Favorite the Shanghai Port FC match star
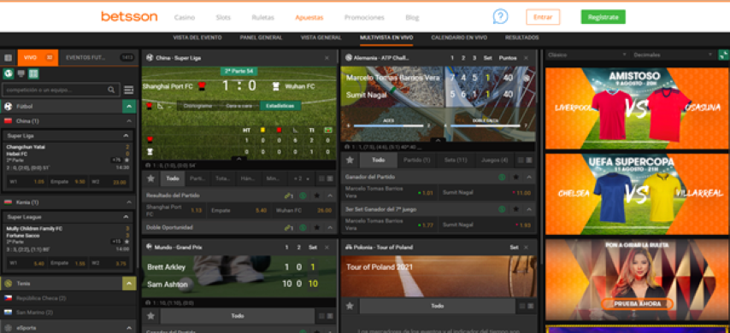 [150, 178]
